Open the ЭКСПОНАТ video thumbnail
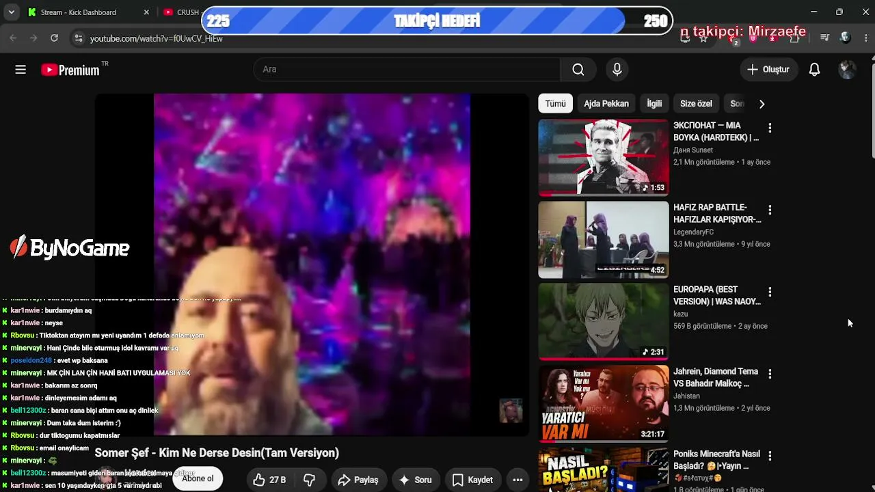The image size is (875, 492). coord(604,158)
